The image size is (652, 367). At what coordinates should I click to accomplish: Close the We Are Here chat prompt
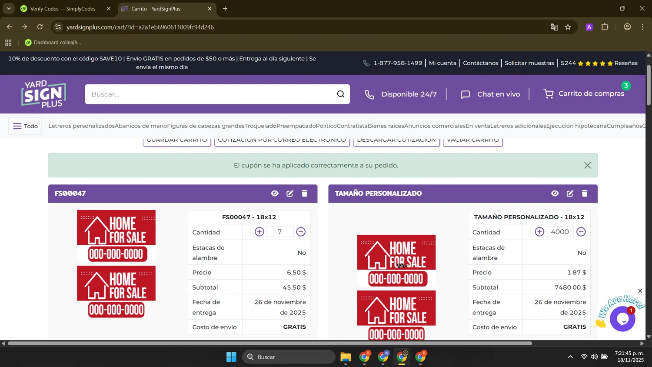tap(640, 290)
